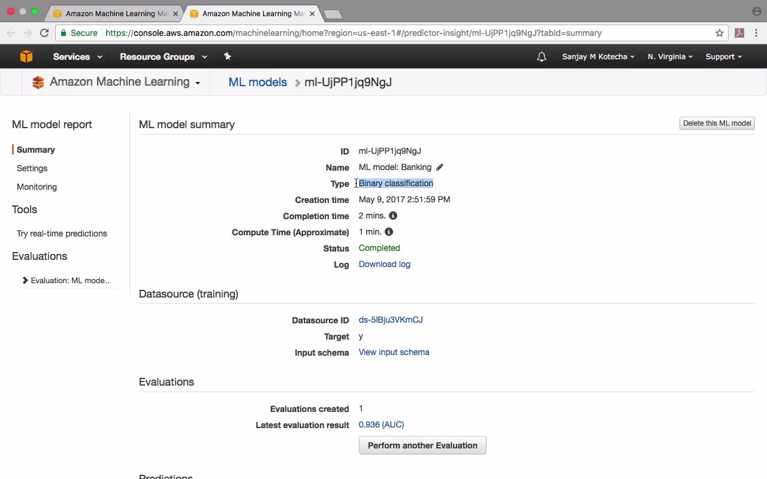The image size is (767, 479).
Task: Click the Perform another Evaluation button
Action: pos(422,445)
